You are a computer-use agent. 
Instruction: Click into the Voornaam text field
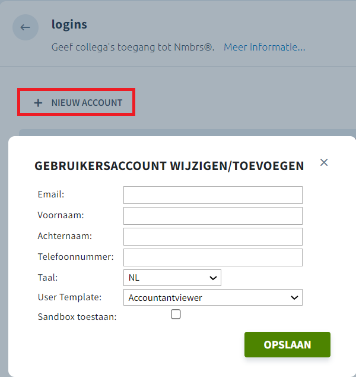213,216
